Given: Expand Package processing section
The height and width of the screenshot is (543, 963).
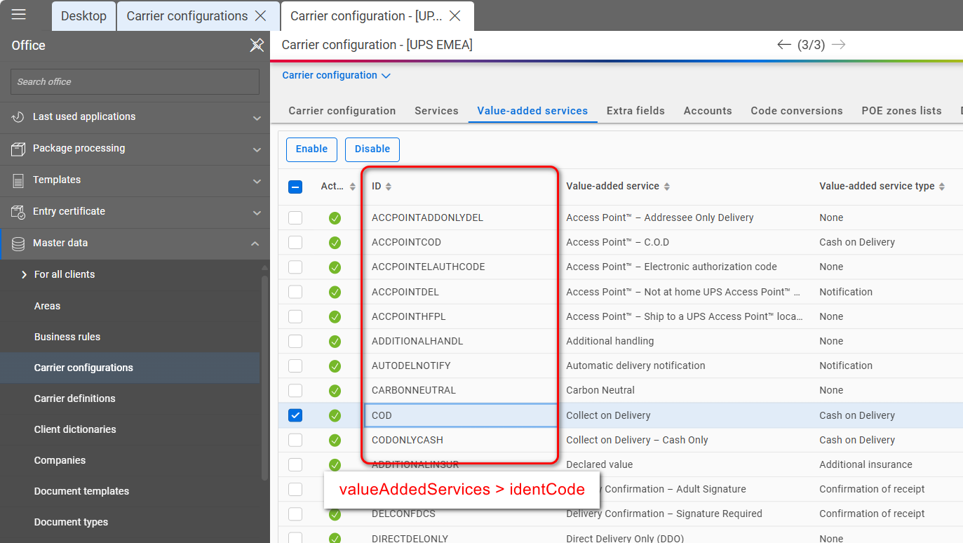Looking at the screenshot, I should pos(257,149).
